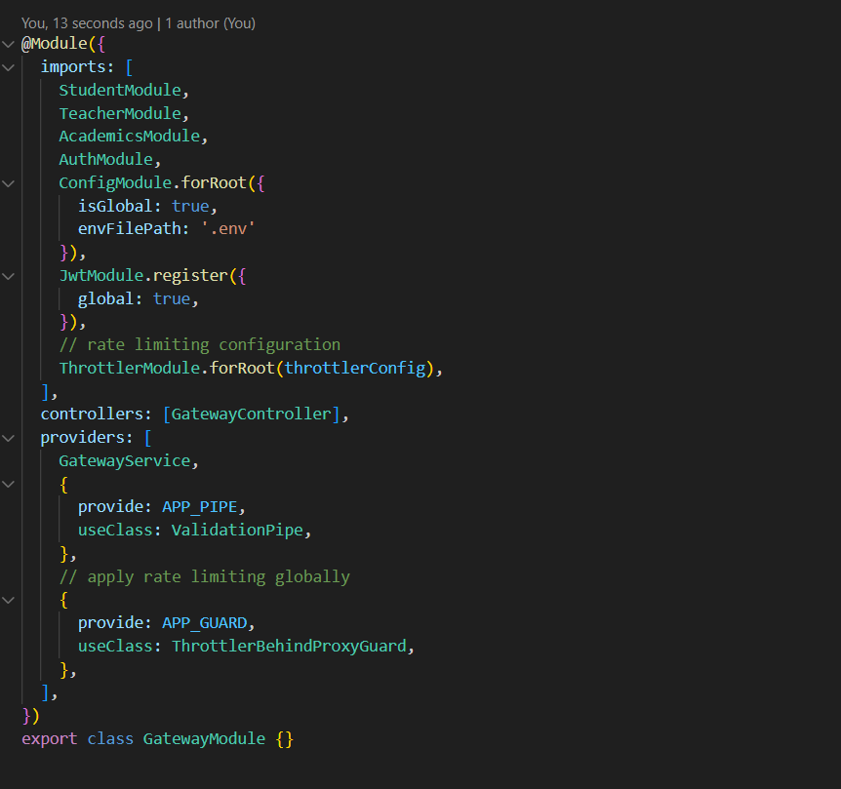This screenshot has height=789, width=841.
Task: Collapse JwtModule.register fold chevron
Action: [x=8, y=277]
